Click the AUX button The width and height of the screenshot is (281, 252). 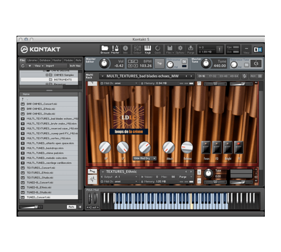pyautogui.click(x=253, y=76)
